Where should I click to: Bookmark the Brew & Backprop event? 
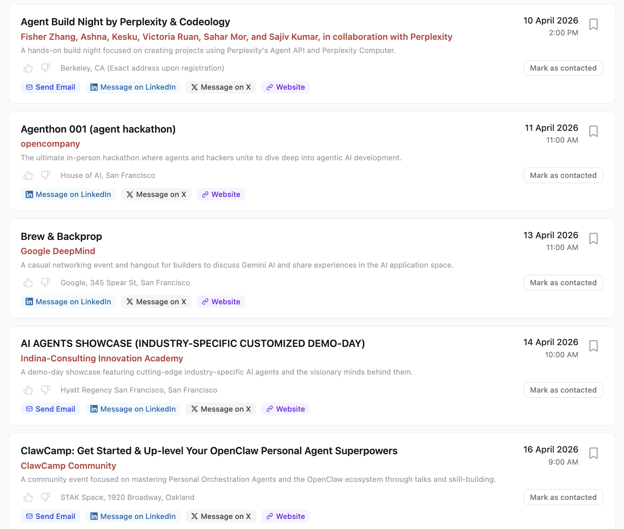(594, 239)
